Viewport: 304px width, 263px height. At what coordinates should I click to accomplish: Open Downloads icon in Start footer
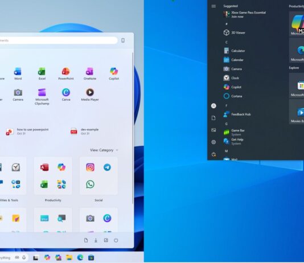tap(96, 240)
